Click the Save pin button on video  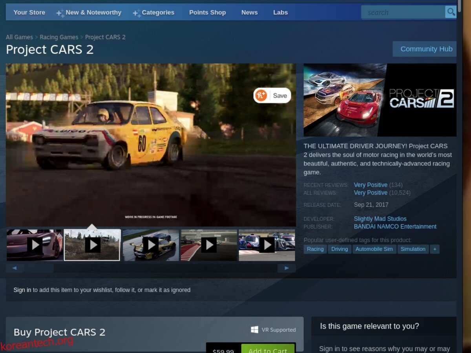pos(272,96)
